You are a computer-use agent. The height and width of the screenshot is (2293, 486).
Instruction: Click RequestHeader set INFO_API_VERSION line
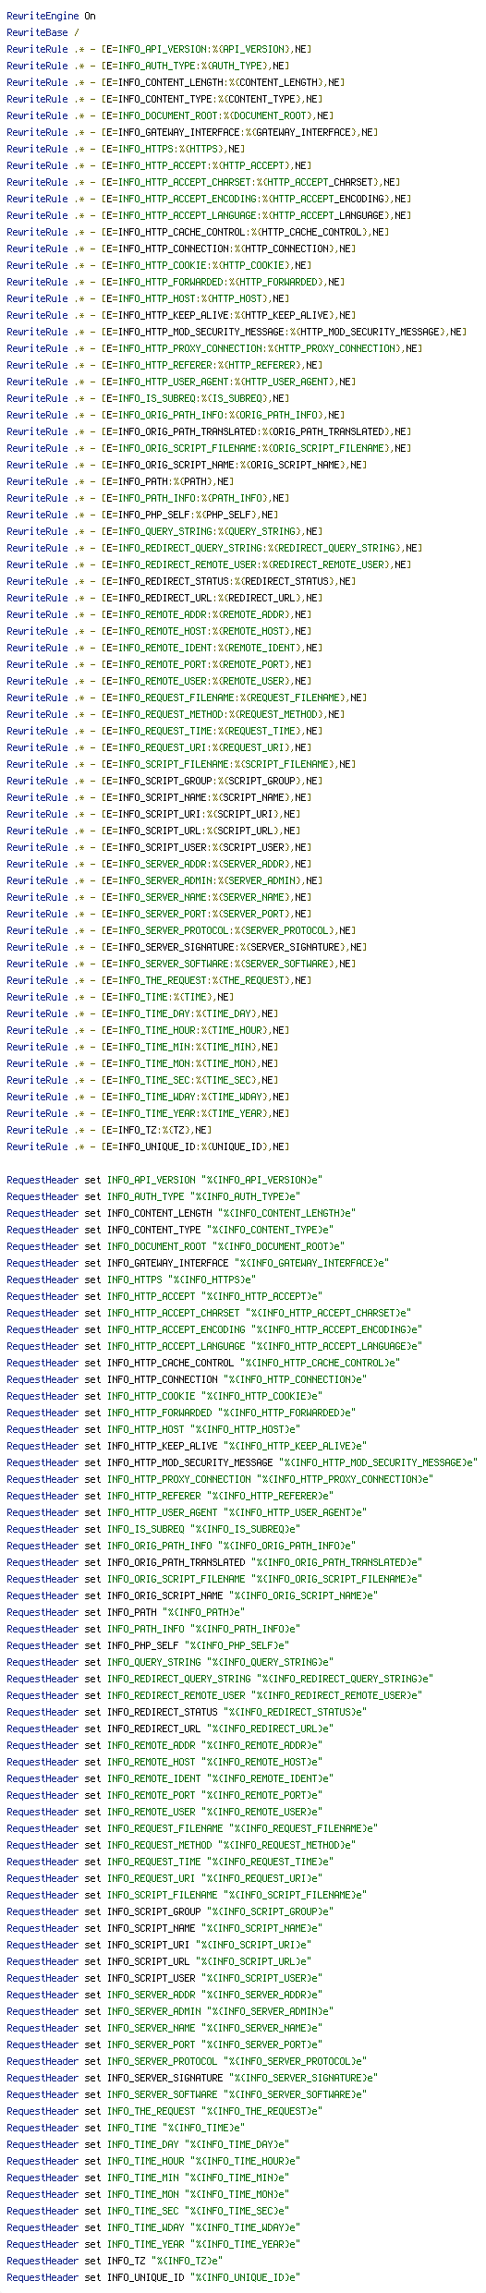point(164,1180)
